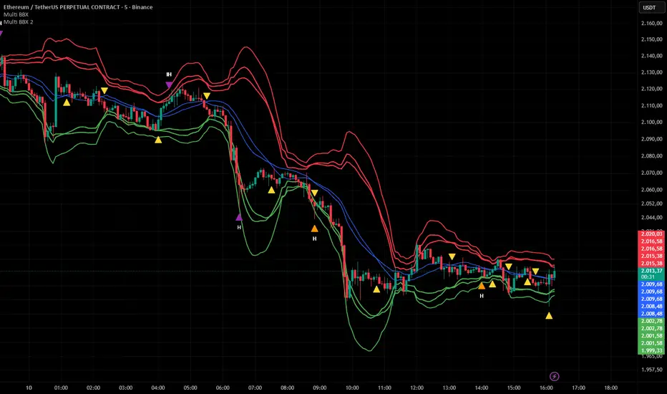Click the purple lightning bolt icon
This screenshot has width=667, height=394.
554,376
